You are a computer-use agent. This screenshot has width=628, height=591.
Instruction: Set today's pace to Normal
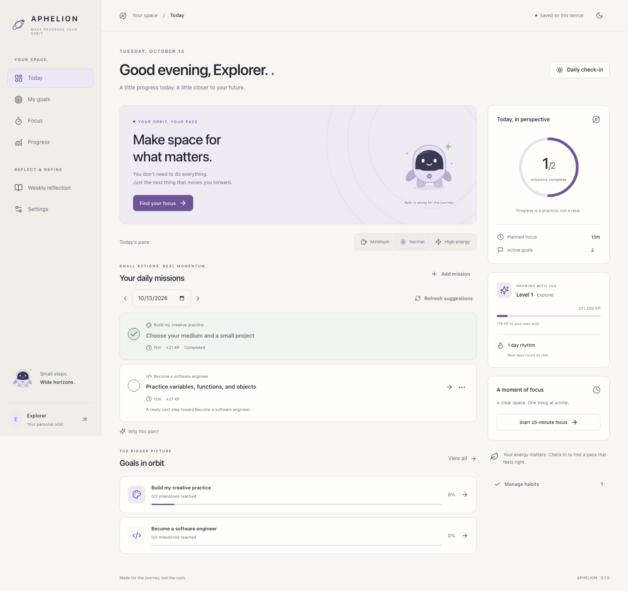click(x=413, y=242)
